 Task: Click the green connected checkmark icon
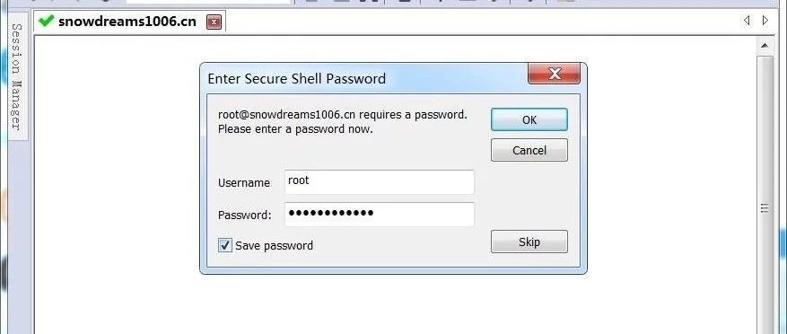(x=46, y=21)
